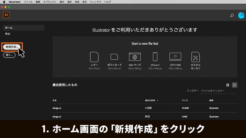Open the 表示 menu
Viewport: 246px width, 138px height.
(85, 2)
